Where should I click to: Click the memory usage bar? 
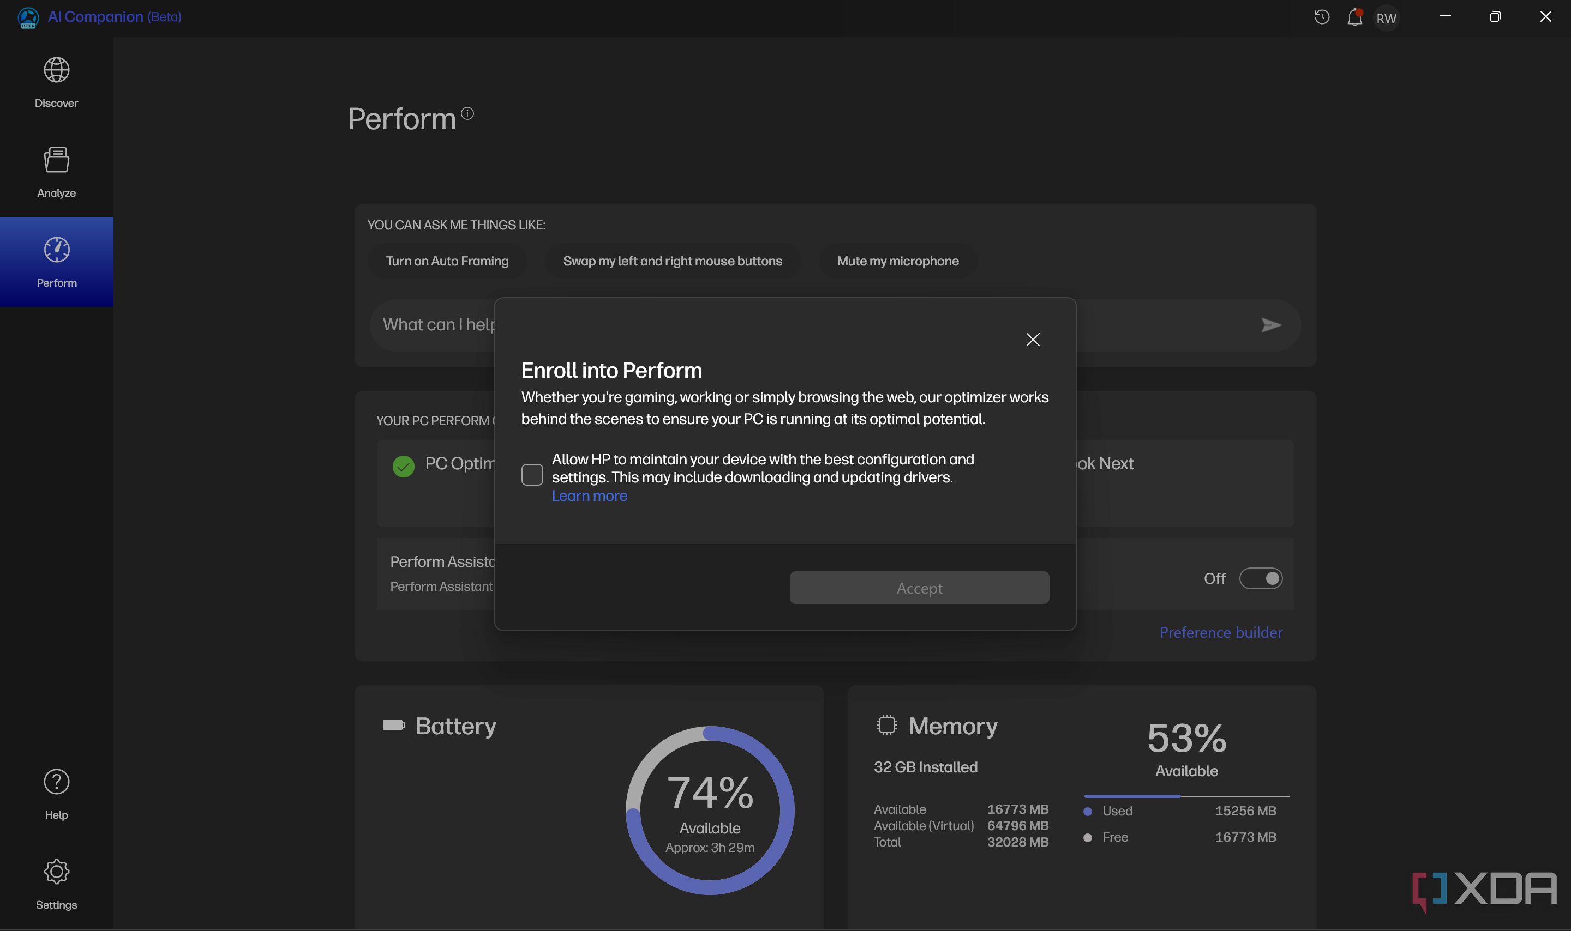coord(1186,795)
